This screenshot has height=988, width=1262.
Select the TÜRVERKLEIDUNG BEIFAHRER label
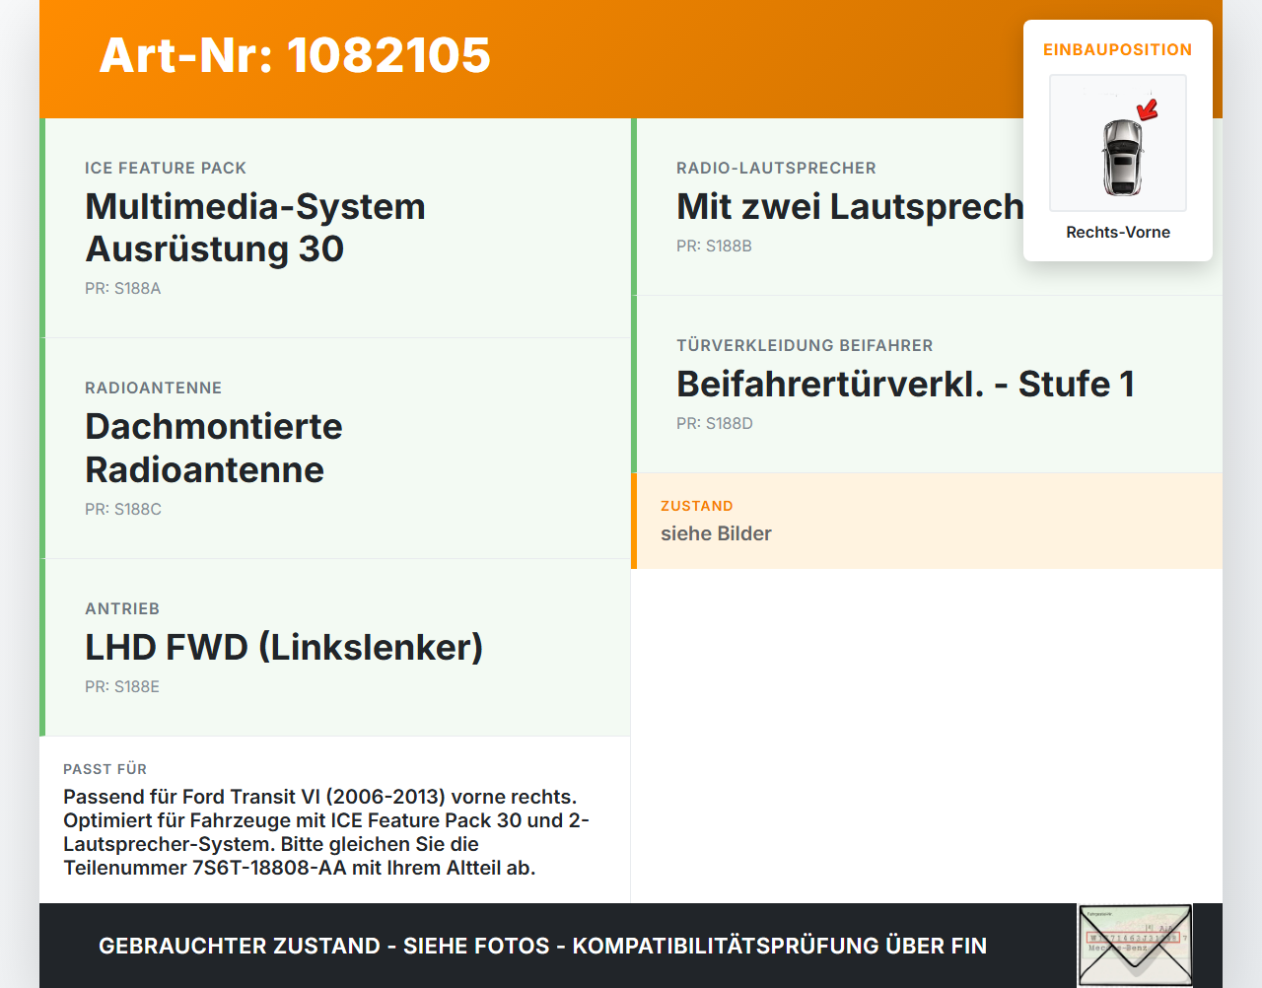[805, 345]
